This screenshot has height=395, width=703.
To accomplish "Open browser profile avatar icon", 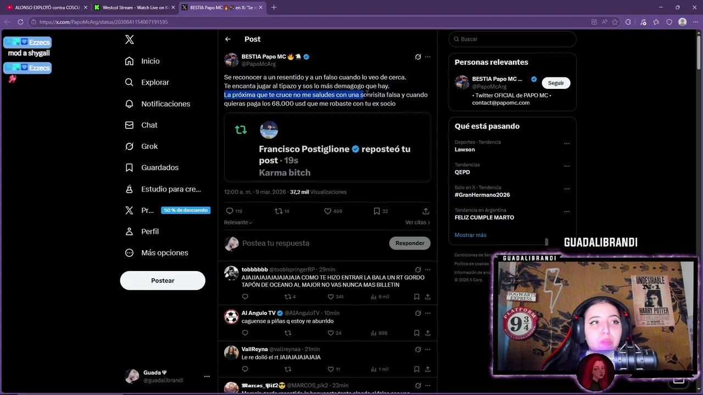I will click(x=682, y=22).
